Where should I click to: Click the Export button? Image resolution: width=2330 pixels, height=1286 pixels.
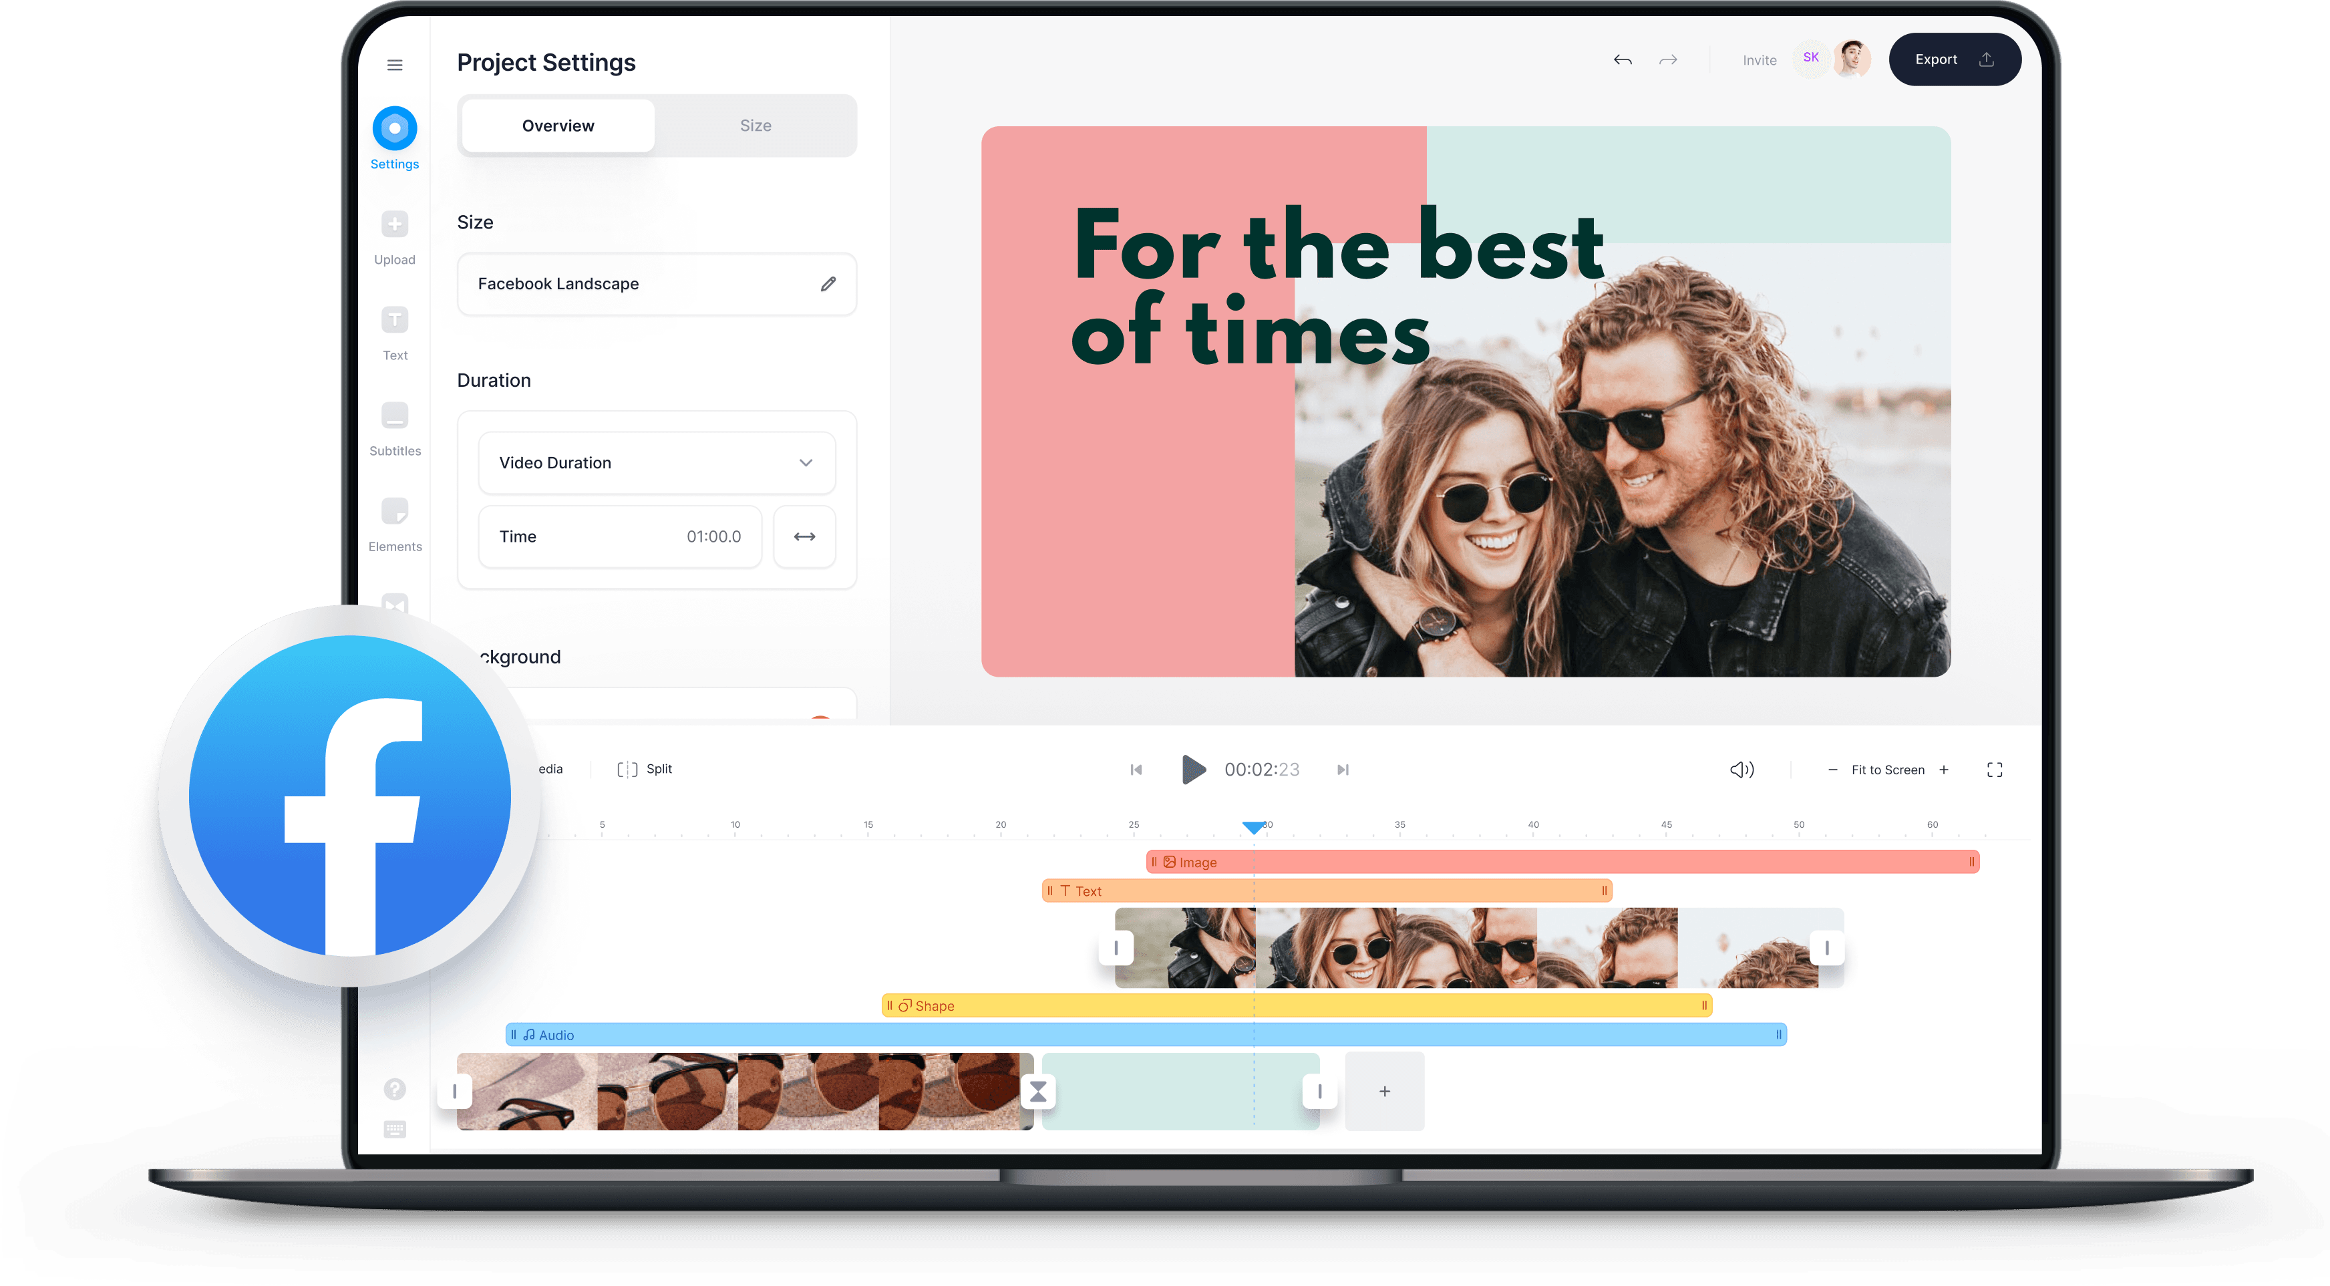[x=1955, y=59]
